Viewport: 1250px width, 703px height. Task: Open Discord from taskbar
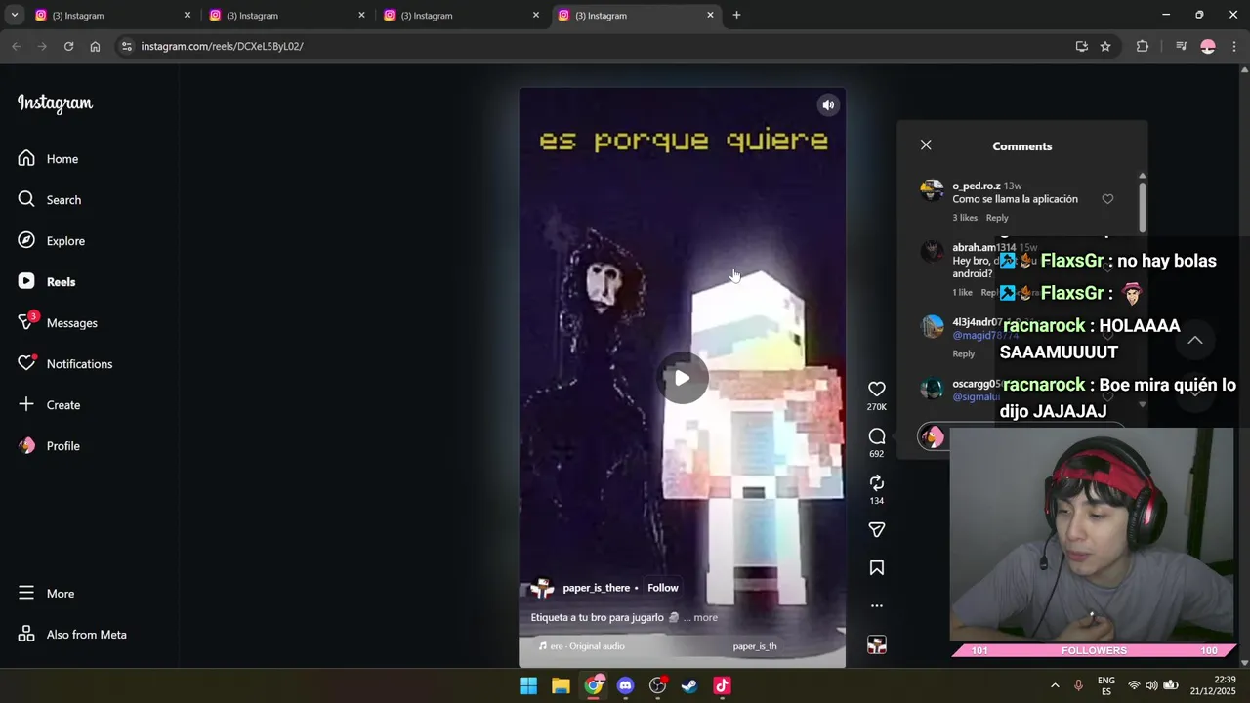point(625,685)
